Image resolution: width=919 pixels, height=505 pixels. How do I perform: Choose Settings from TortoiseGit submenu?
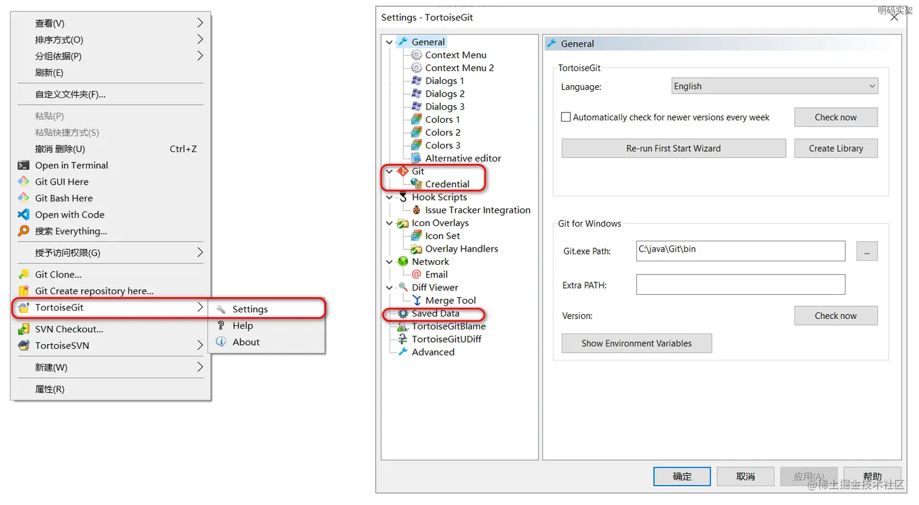[267, 309]
